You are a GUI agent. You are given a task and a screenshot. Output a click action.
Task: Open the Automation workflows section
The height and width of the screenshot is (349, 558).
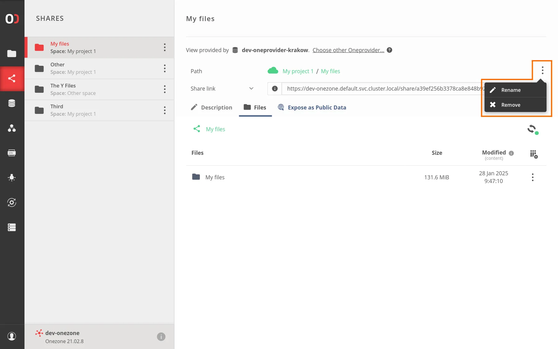click(x=12, y=202)
